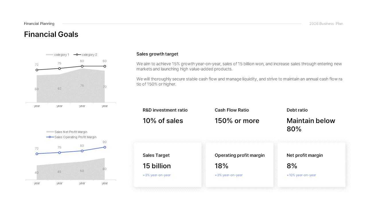Click the "Sales Operating Profit Margin" legend entry
The width and height of the screenshot is (367, 206).
point(71,137)
